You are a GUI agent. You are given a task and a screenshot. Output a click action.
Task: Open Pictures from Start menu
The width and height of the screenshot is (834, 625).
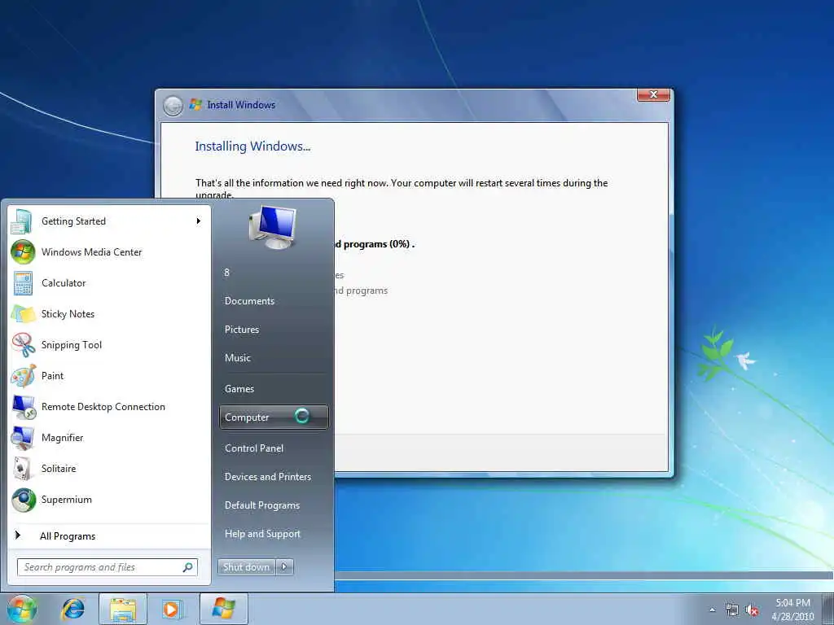coord(274,330)
